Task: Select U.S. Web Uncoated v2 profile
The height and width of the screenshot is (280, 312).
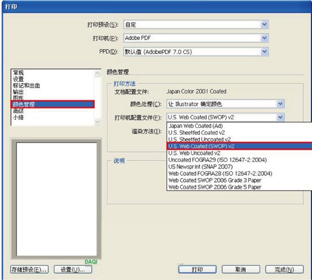Action: pos(194,153)
